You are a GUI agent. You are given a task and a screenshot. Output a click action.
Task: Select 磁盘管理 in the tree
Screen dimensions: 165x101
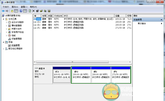16,45
